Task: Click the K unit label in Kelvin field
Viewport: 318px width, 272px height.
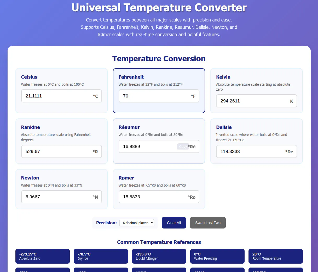Action: (x=292, y=101)
